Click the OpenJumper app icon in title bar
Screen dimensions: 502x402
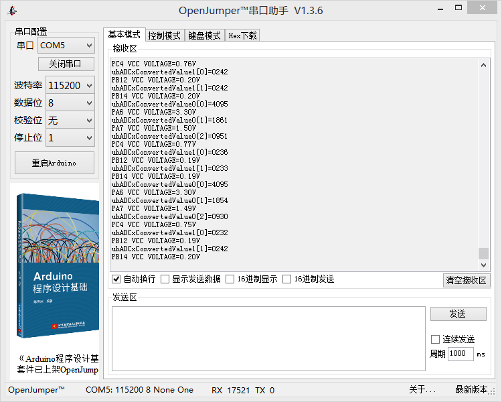(x=12, y=10)
